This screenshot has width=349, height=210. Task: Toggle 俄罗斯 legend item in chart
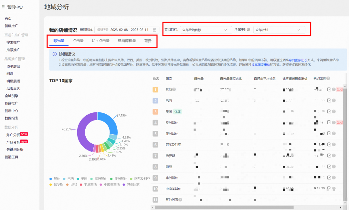point(56,185)
